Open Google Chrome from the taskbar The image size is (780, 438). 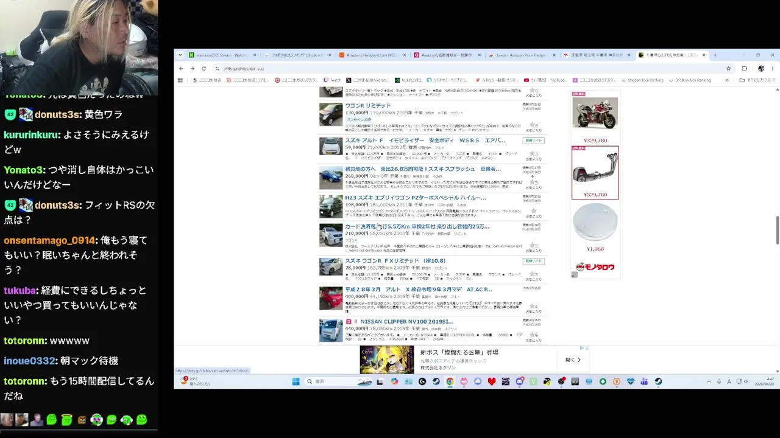point(450,381)
